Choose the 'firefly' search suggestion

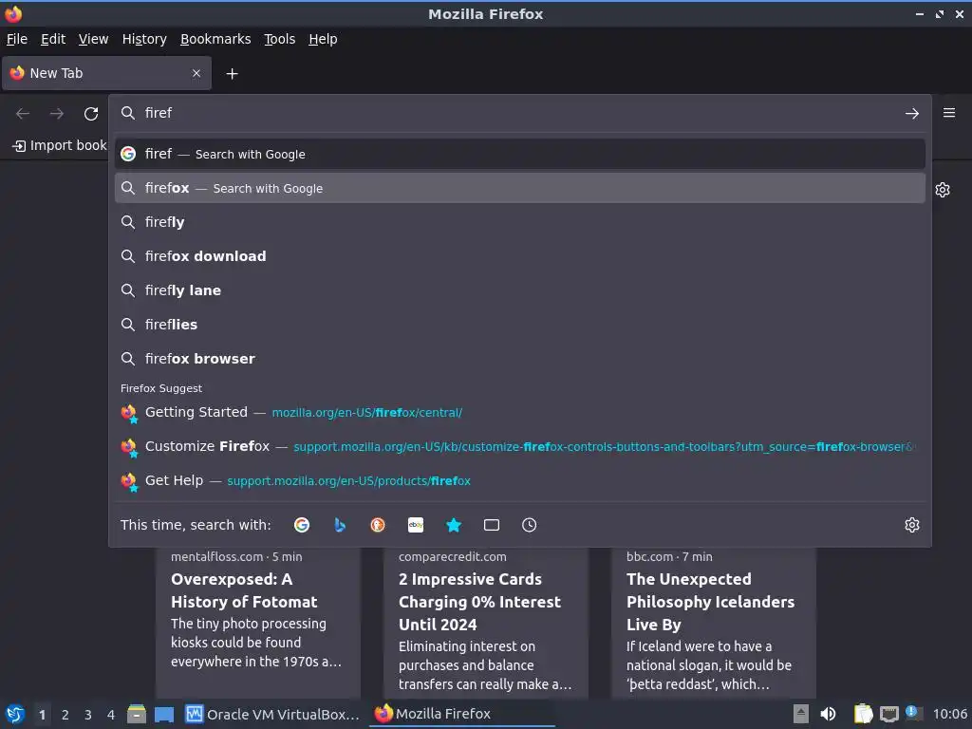[520, 222]
